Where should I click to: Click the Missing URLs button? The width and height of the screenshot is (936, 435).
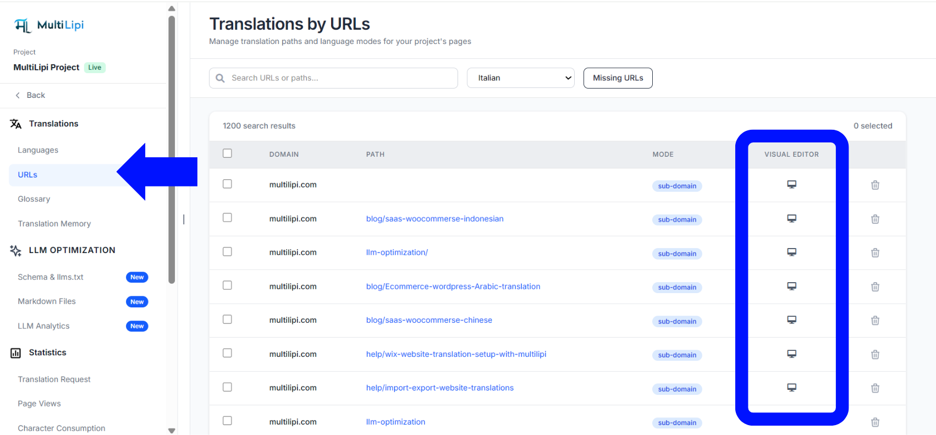618,78
